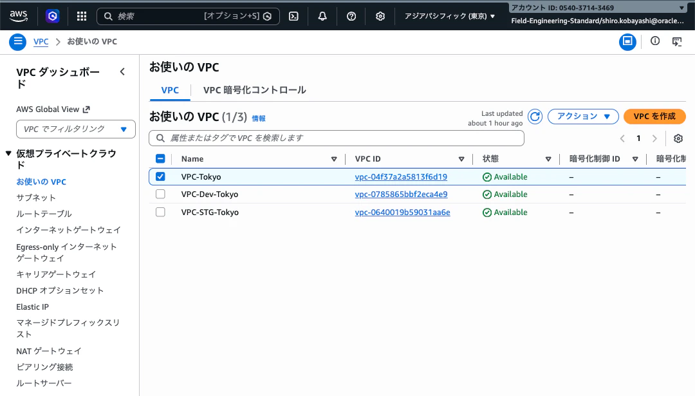Click the Available status icon for VPC-Dev-Tokyo
This screenshot has width=695, height=396.
[486, 194]
